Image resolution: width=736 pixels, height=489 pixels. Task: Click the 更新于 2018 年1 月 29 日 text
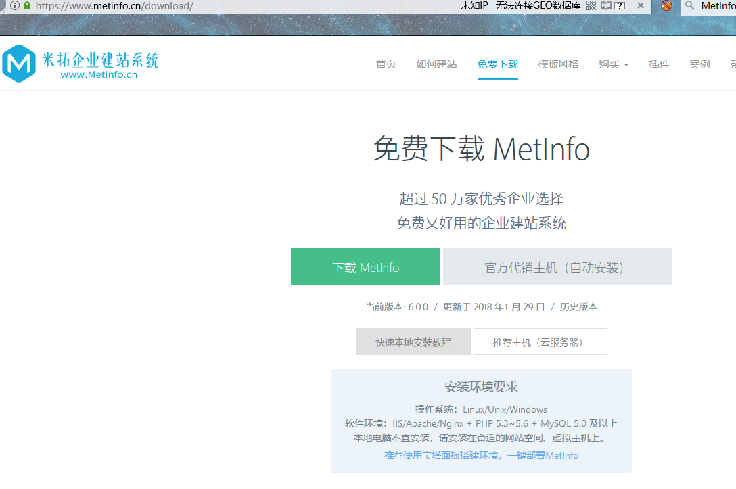(x=494, y=307)
